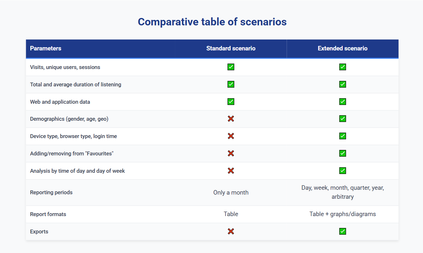Click Standard checkmark for Total and average duration
423x253 pixels.
click(x=231, y=84)
